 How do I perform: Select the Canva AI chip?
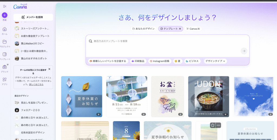point(193,29)
